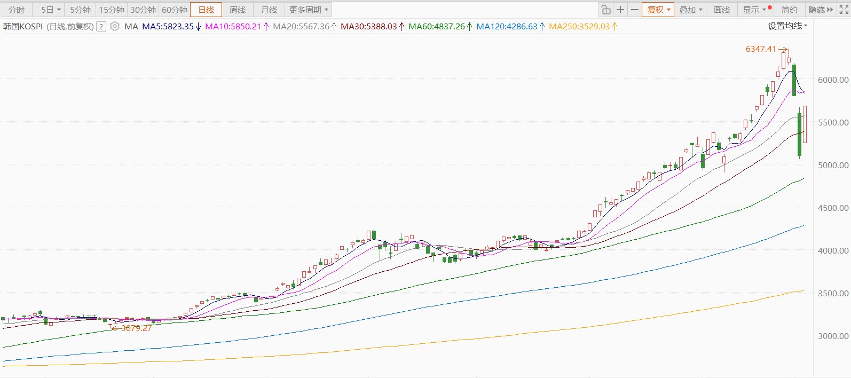This screenshot has height=378, width=851.
Task: Select the 周线 weekly chart tab
Action: point(238,10)
